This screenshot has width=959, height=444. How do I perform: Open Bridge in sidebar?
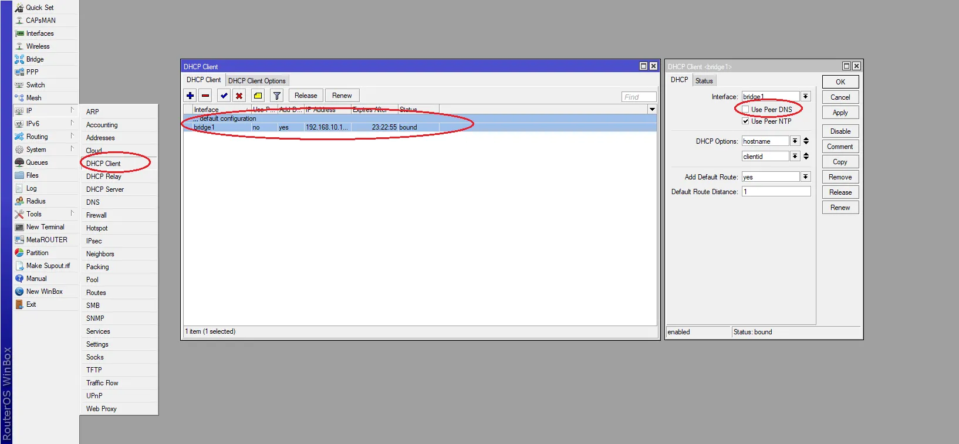pyautogui.click(x=35, y=59)
